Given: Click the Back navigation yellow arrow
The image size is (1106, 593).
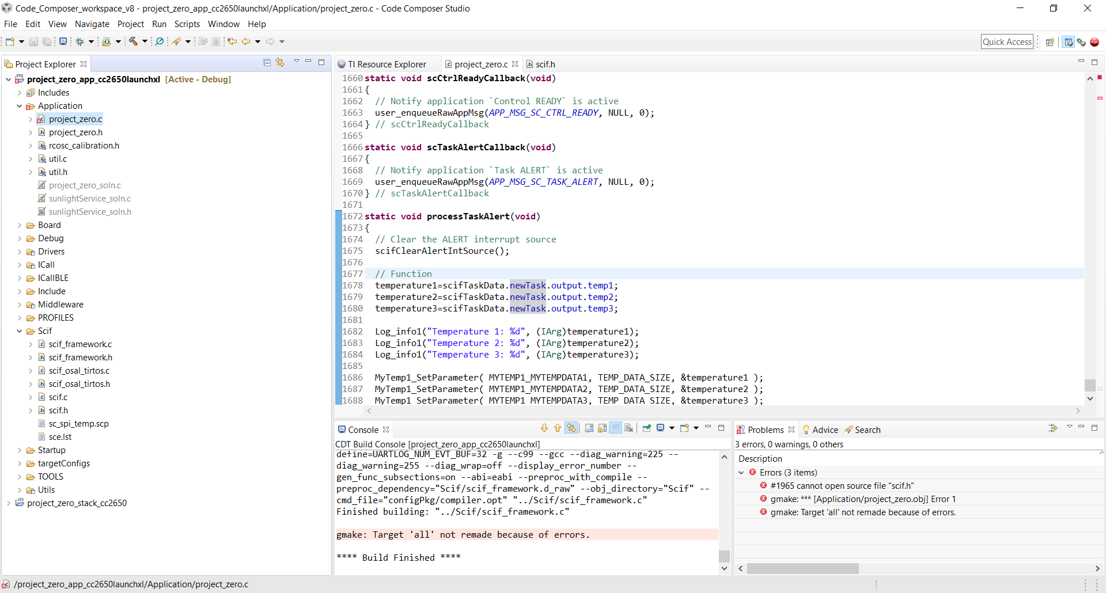Looking at the screenshot, I should click(x=246, y=41).
